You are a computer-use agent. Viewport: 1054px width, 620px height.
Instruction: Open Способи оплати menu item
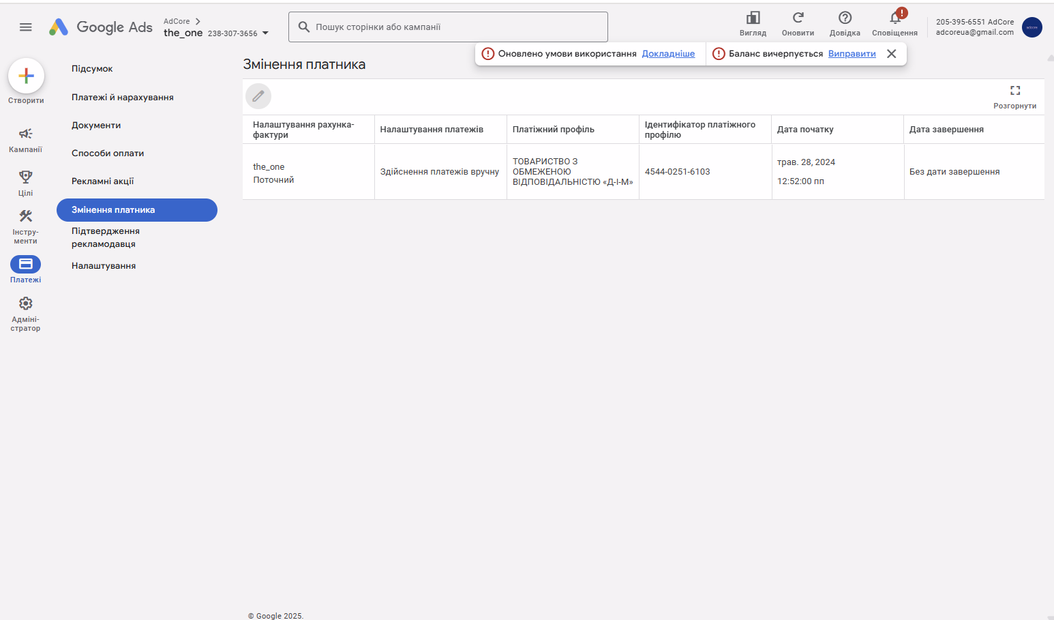pos(108,153)
